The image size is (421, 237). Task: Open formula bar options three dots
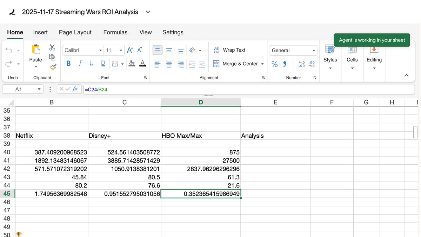click(x=50, y=90)
